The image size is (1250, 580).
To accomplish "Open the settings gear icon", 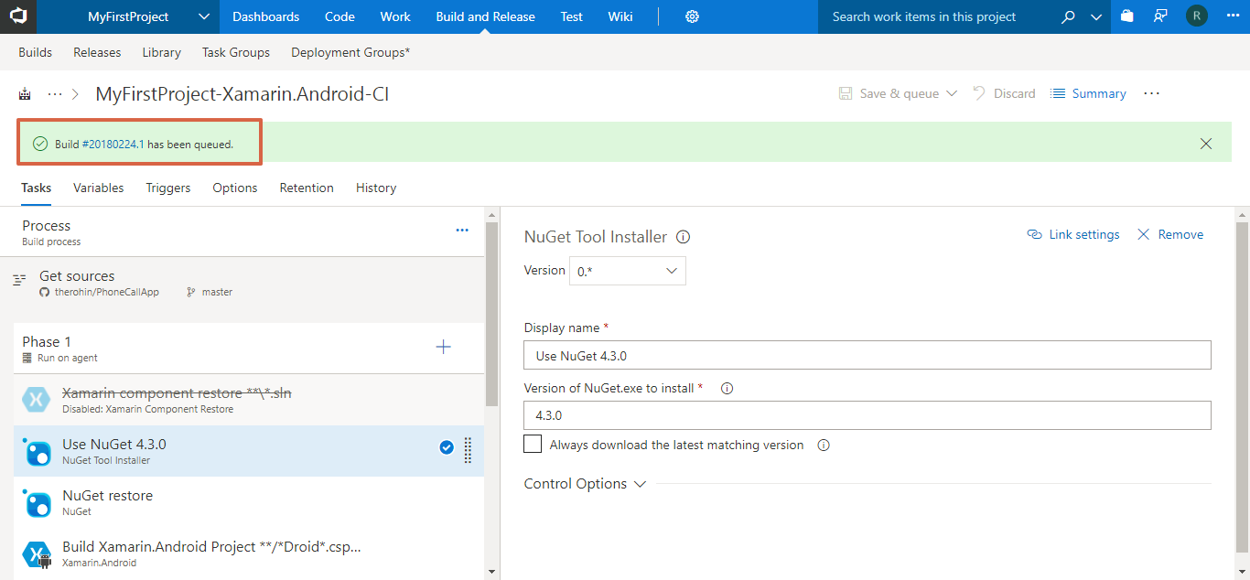I will pos(692,16).
